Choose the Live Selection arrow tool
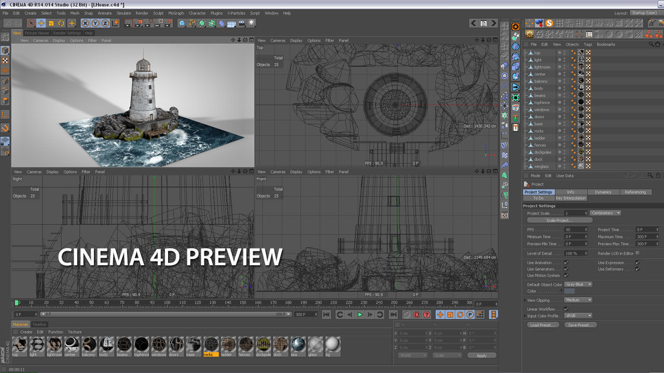The image size is (664, 373). click(31, 23)
